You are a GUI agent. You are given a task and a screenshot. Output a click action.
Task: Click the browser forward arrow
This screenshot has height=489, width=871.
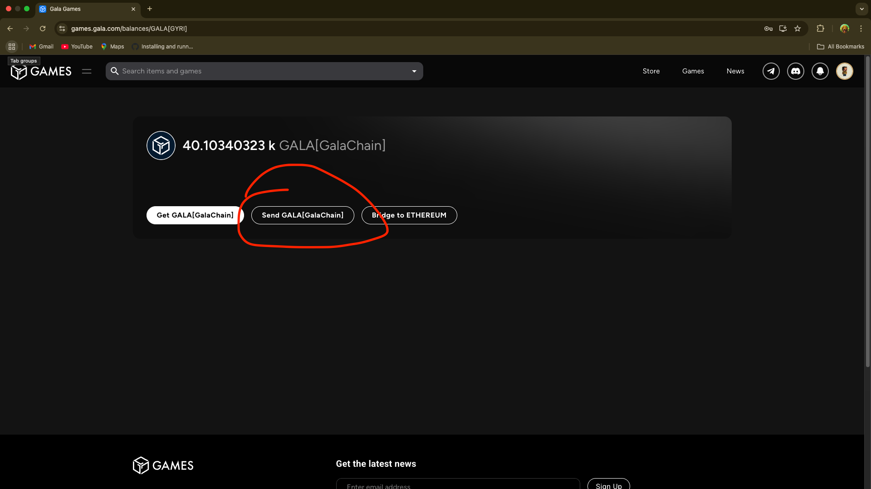click(x=26, y=29)
